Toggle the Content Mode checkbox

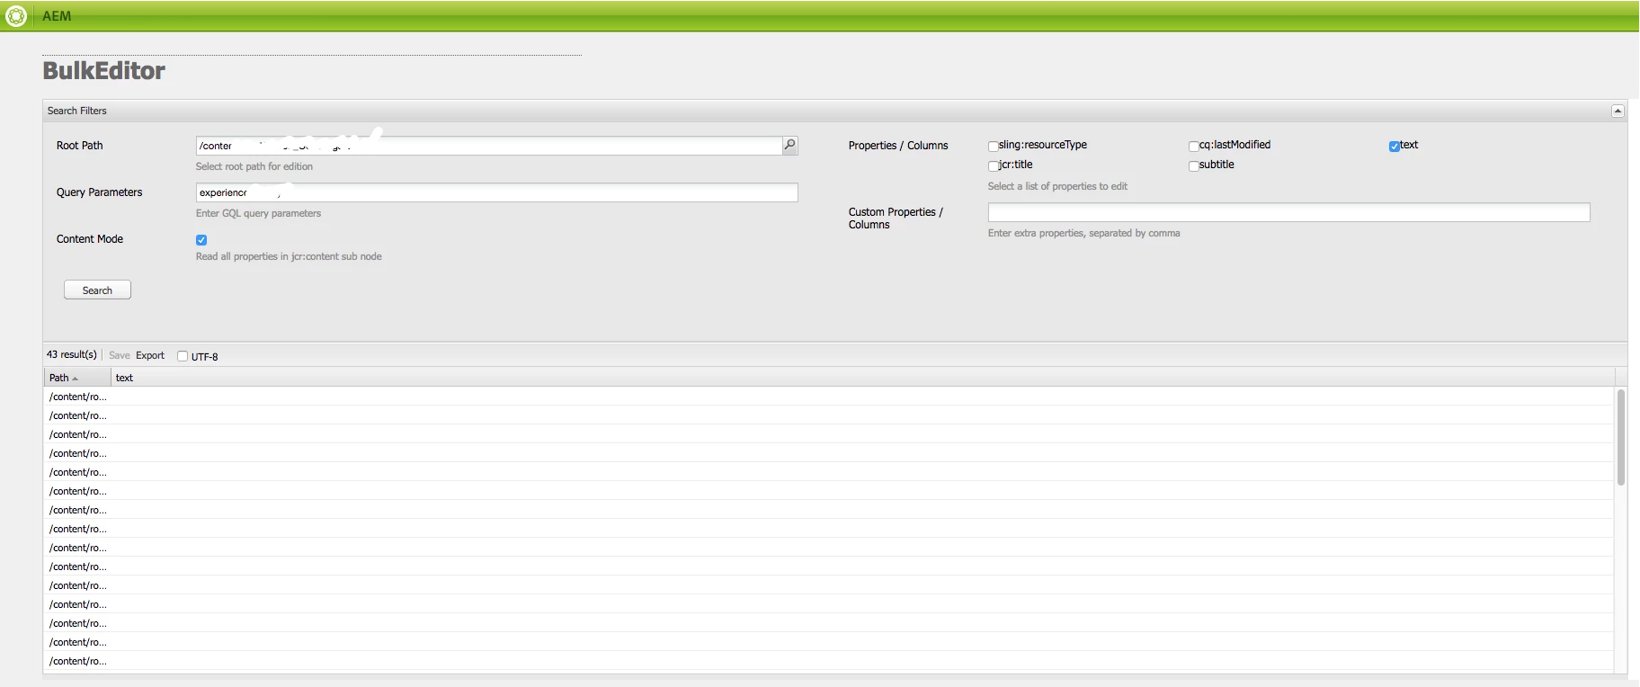click(201, 240)
